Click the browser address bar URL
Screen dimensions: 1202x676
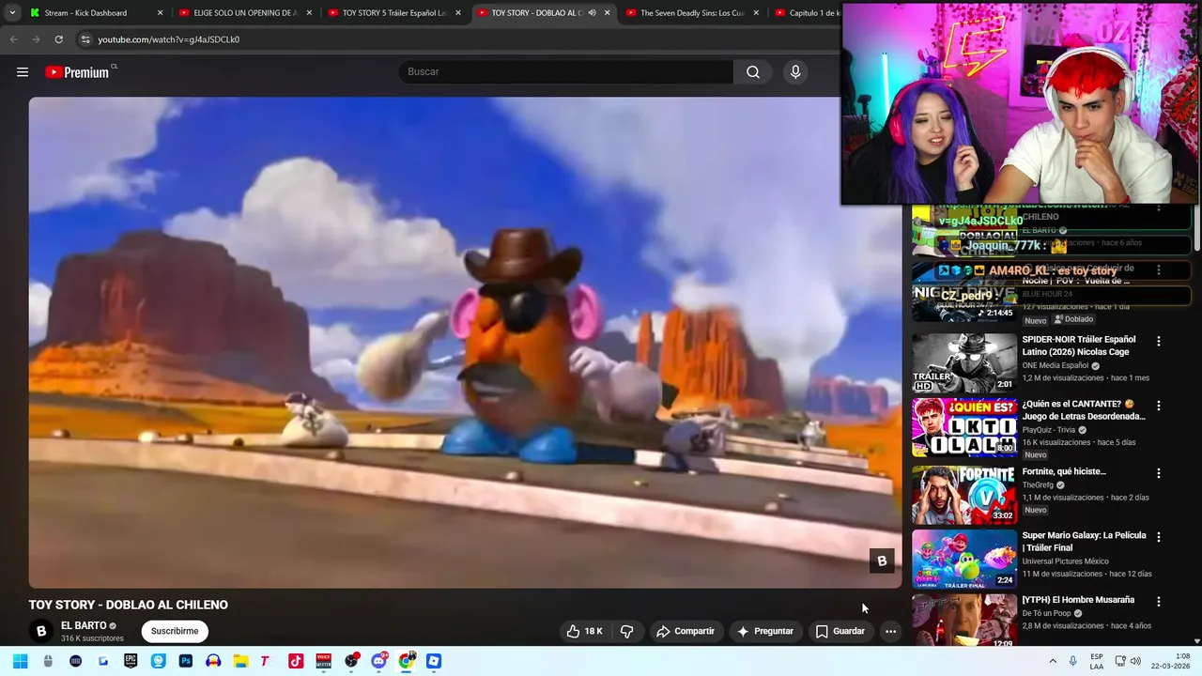point(169,39)
